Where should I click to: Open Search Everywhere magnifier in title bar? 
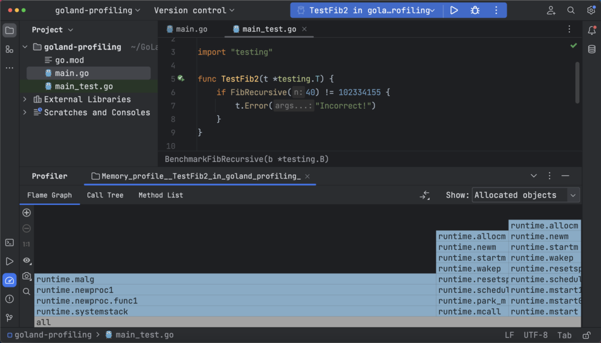coord(571,11)
